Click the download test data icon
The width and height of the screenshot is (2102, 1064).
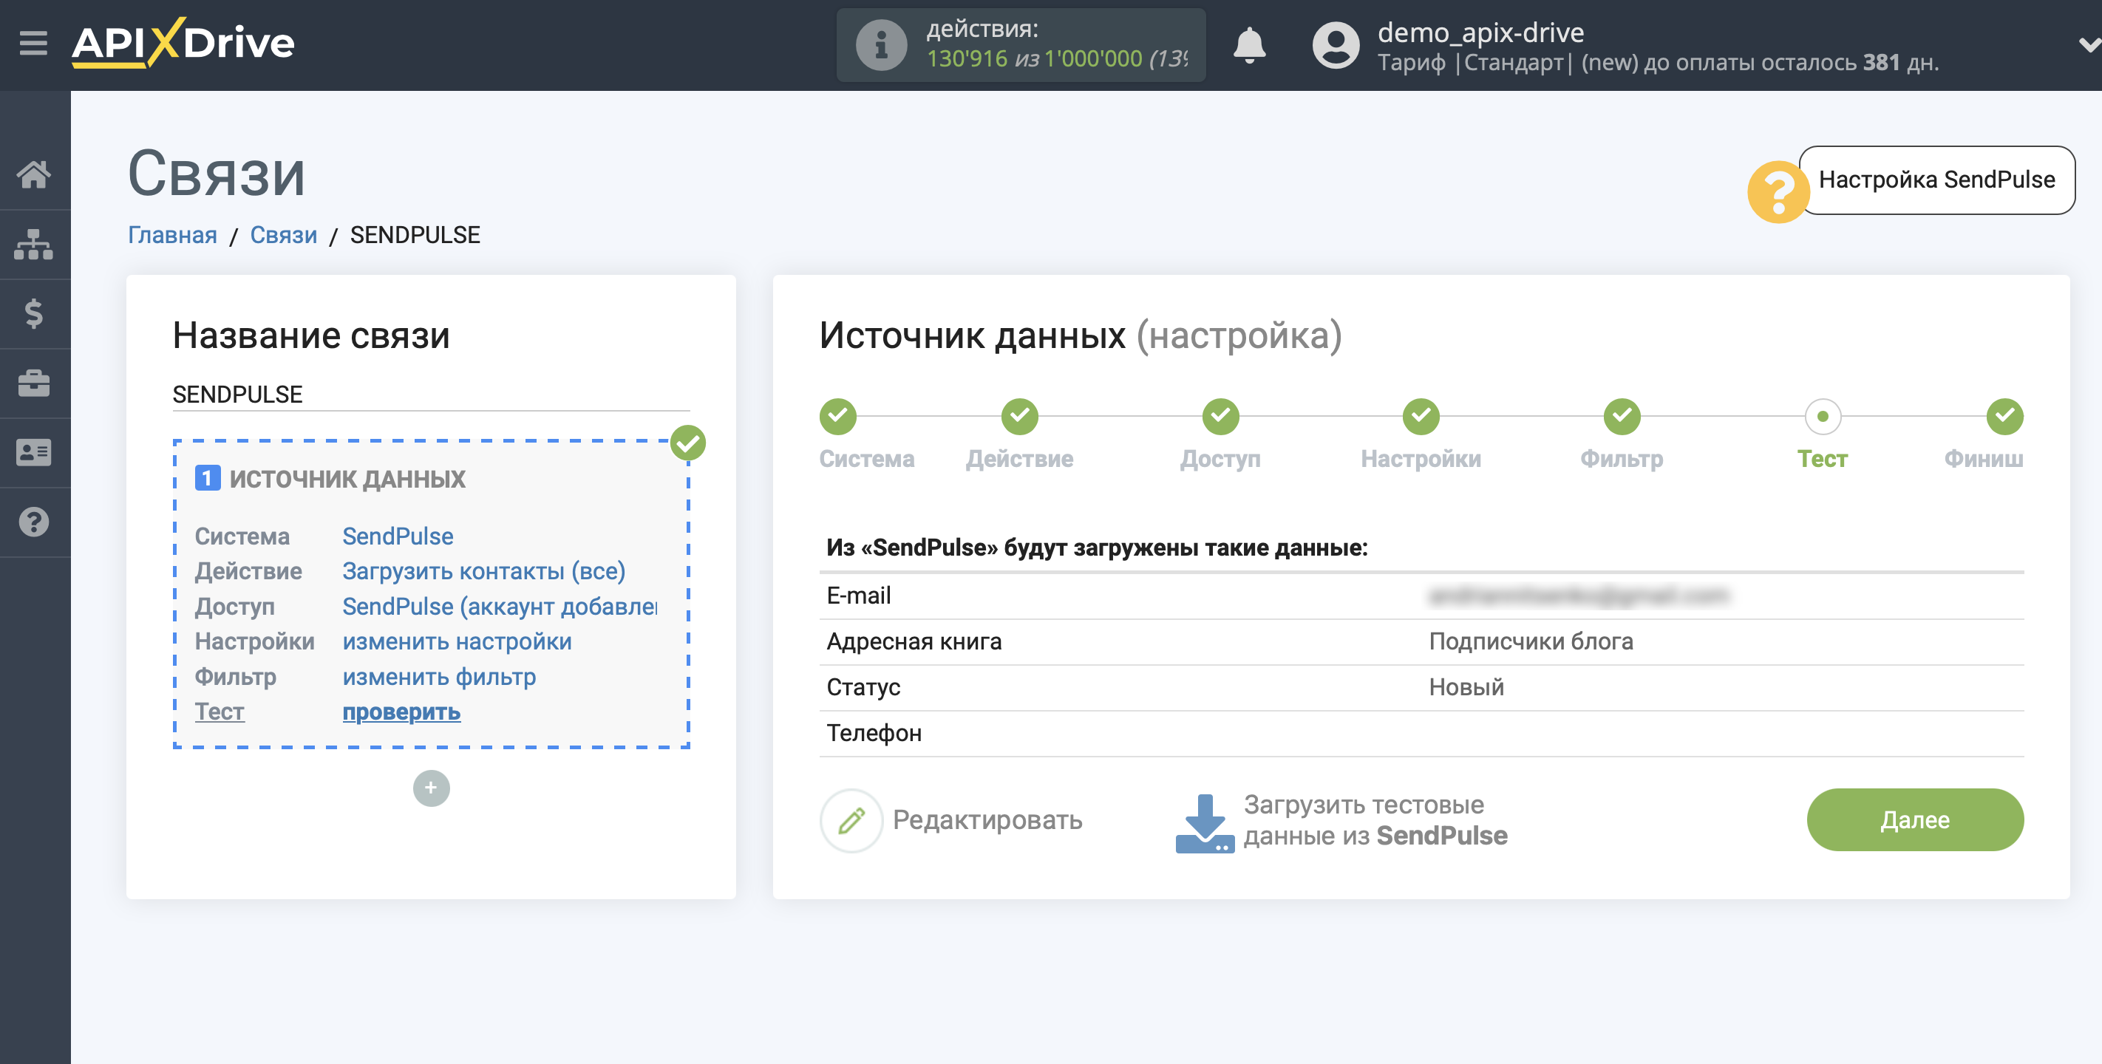pyautogui.click(x=1205, y=823)
